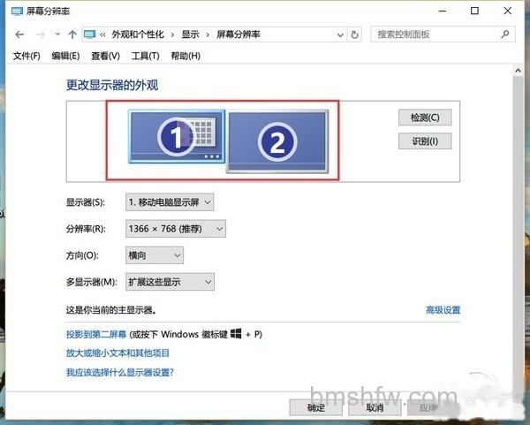Click 屏幕分辨率 breadcrumb segment
This screenshot has height=425, width=530.
tap(238, 34)
